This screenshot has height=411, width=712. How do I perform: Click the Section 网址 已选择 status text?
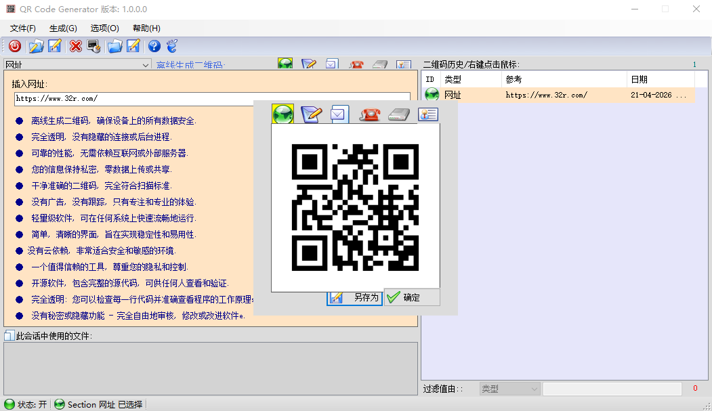tap(105, 404)
